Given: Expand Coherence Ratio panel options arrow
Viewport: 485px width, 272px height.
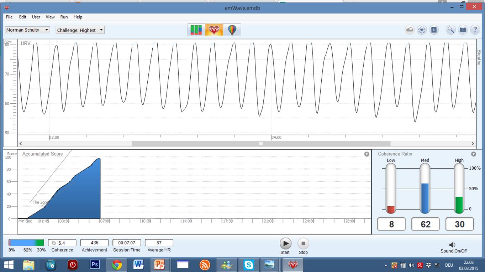Looking at the screenshot, I should [x=474, y=154].
